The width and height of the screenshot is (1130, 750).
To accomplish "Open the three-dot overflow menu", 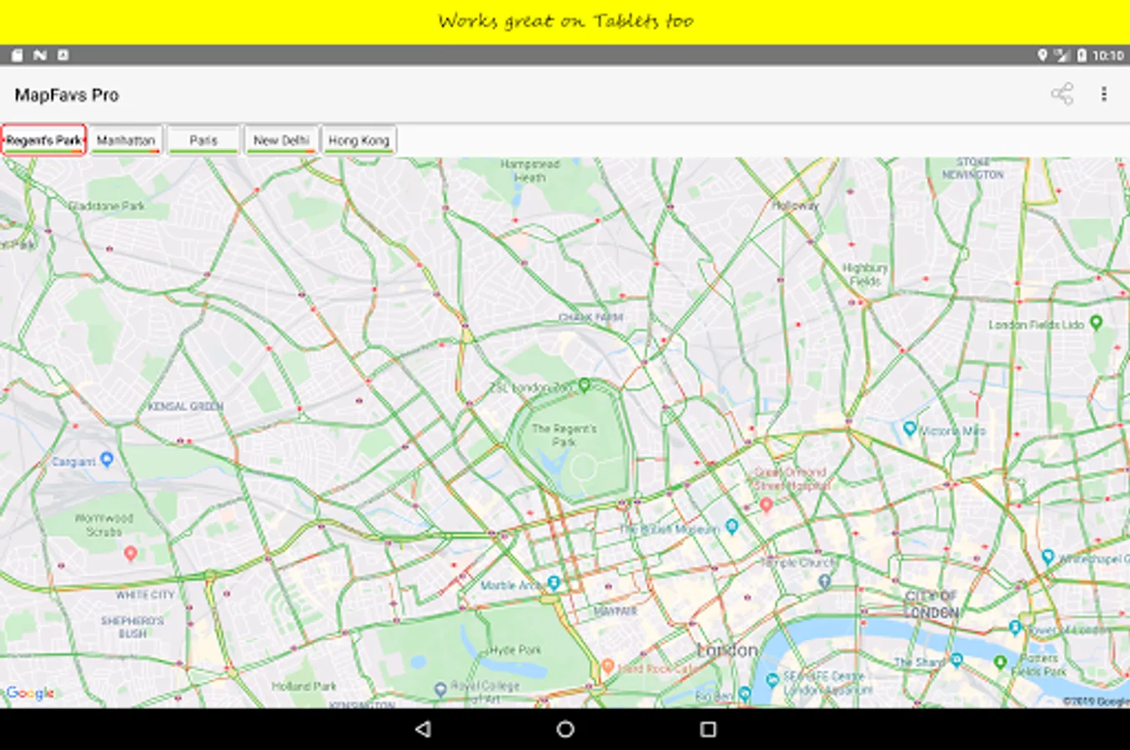I will (x=1103, y=94).
